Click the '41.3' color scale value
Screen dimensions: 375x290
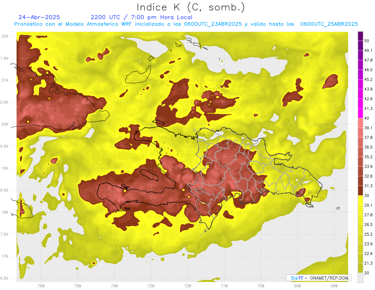(368, 109)
